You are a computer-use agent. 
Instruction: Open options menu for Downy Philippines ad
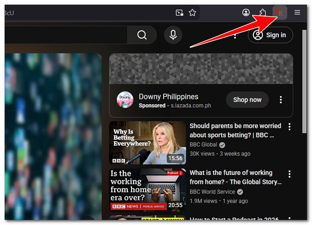pyautogui.click(x=281, y=99)
